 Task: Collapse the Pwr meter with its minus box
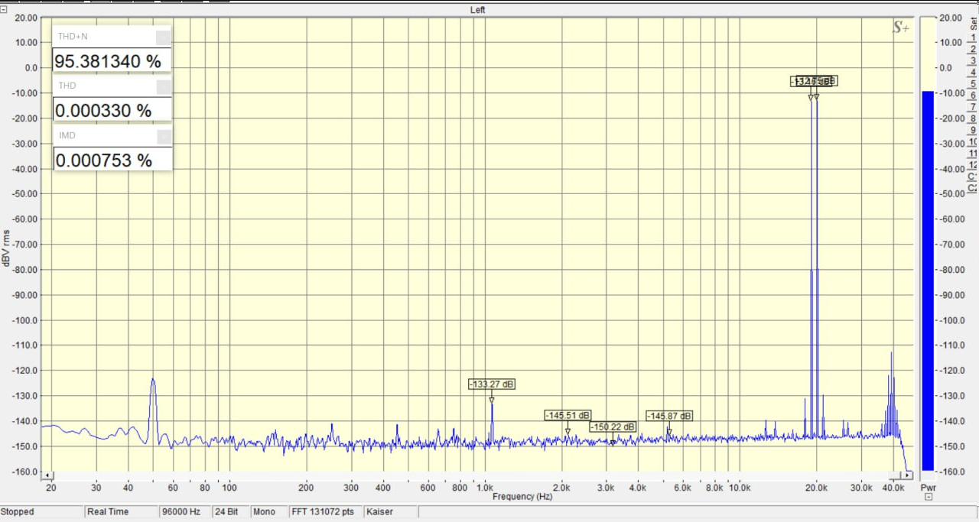tap(929, 497)
